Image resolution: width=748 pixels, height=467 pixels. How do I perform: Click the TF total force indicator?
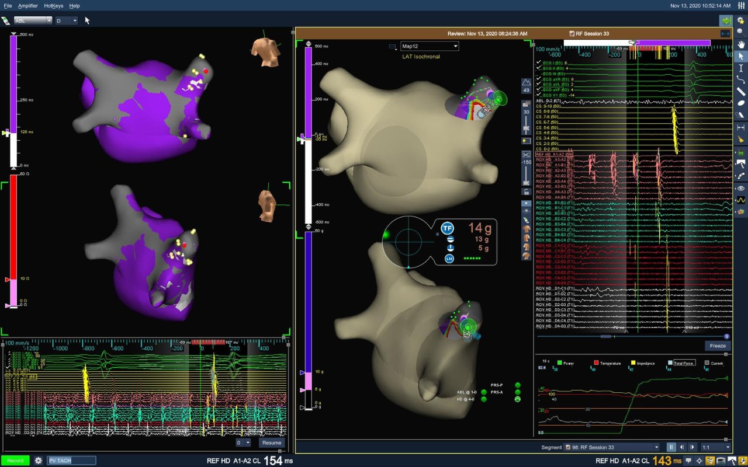point(448,228)
